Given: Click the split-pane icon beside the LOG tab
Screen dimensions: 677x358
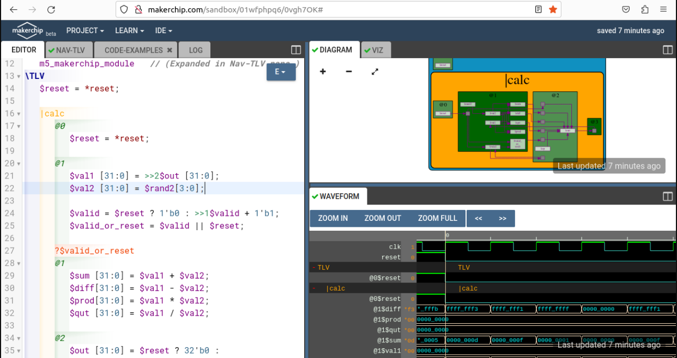Looking at the screenshot, I should (295, 50).
